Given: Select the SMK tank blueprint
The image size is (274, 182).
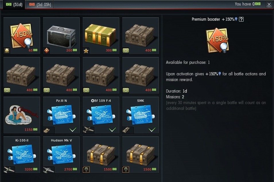Looking at the screenshot, I should click(141, 115).
